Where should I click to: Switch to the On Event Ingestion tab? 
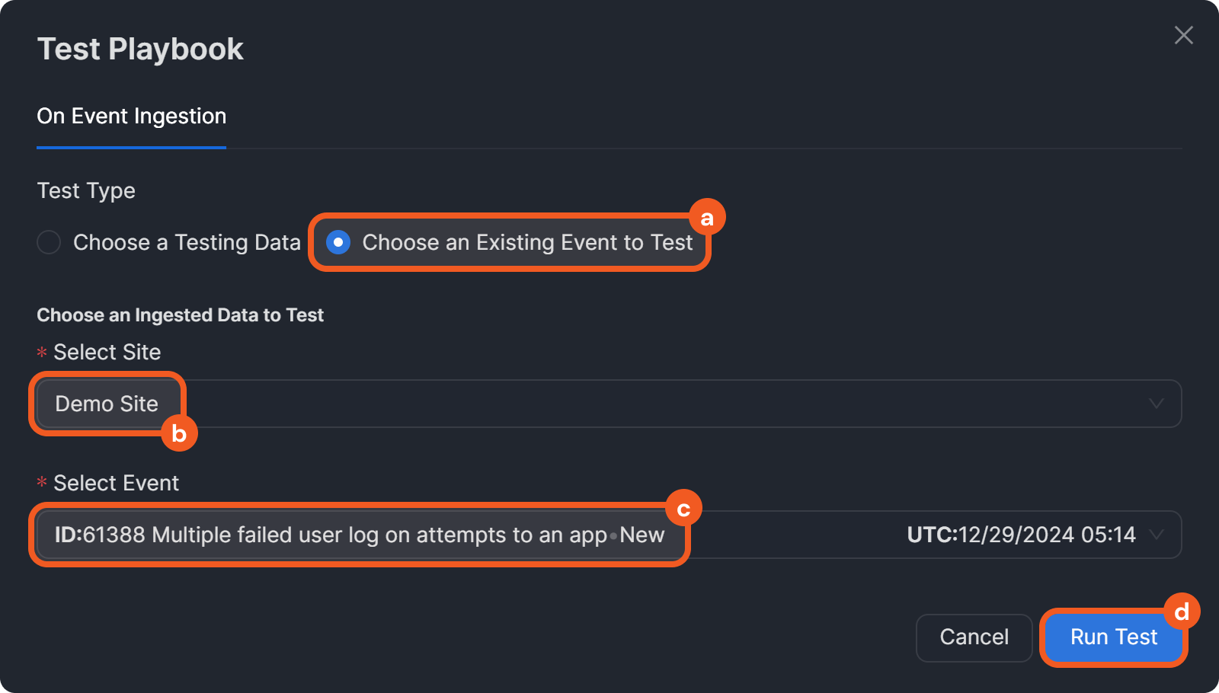132,117
